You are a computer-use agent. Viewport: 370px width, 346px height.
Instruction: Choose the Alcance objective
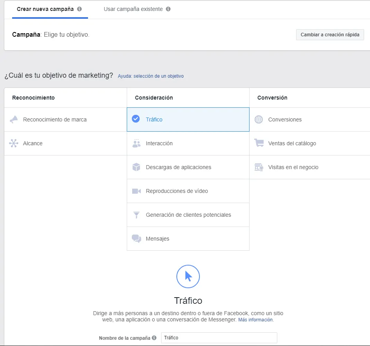pos(66,143)
